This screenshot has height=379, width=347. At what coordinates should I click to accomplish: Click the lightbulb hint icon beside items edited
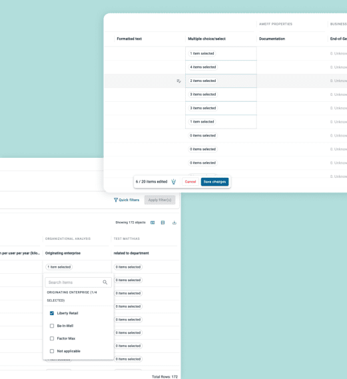tap(173, 182)
